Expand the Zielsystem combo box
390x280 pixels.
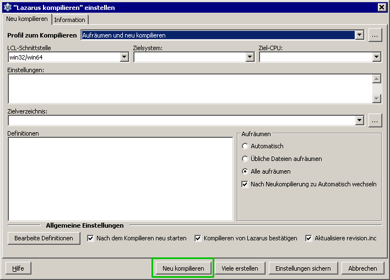(249, 57)
